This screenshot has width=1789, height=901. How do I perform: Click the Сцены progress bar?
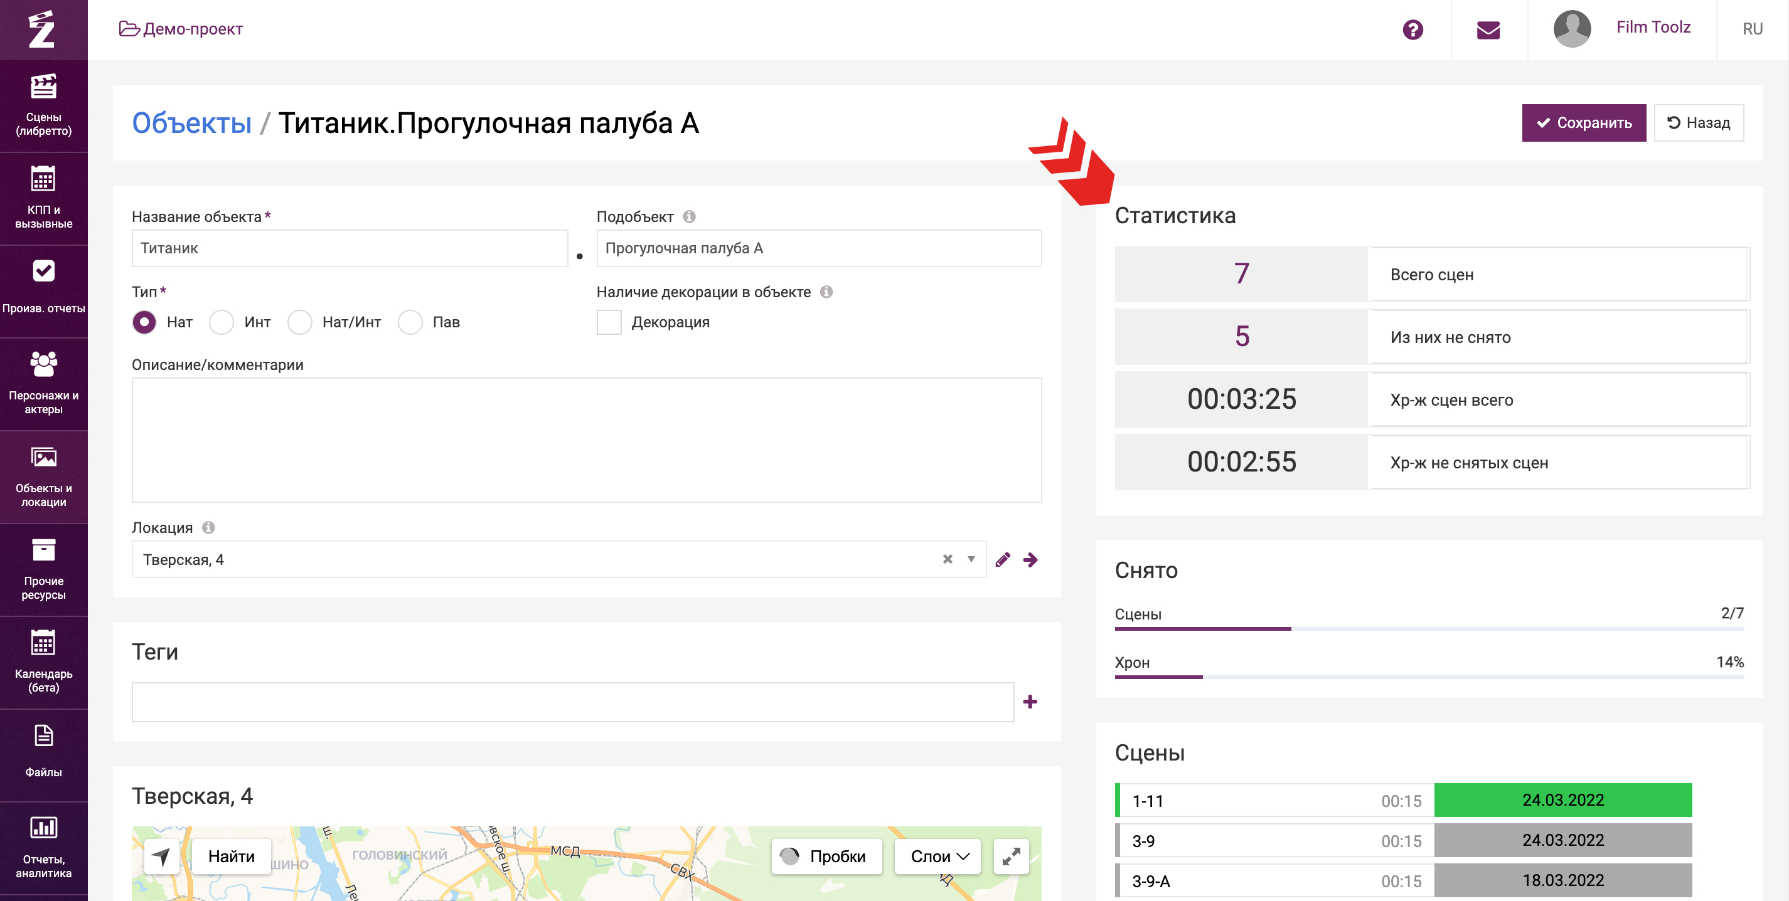pyautogui.click(x=1429, y=628)
